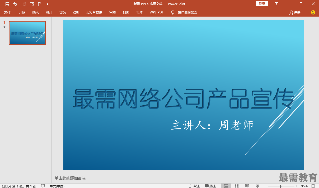This screenshot has height=188, width=319.
Task: Click the 共享 share button
Action: pyautogui.click(x=295, y=12)
